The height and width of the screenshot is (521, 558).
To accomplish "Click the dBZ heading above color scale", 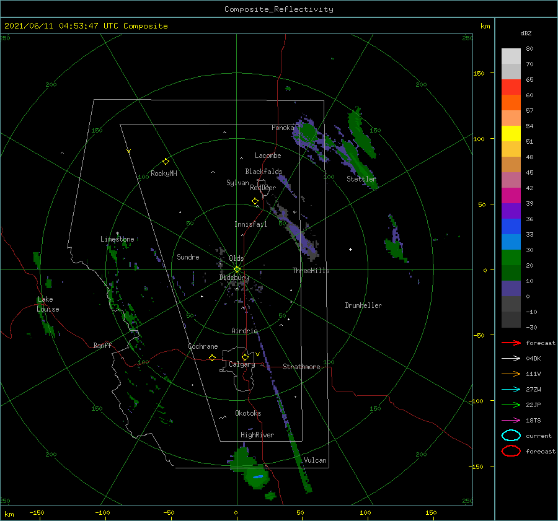I will 526,33.
